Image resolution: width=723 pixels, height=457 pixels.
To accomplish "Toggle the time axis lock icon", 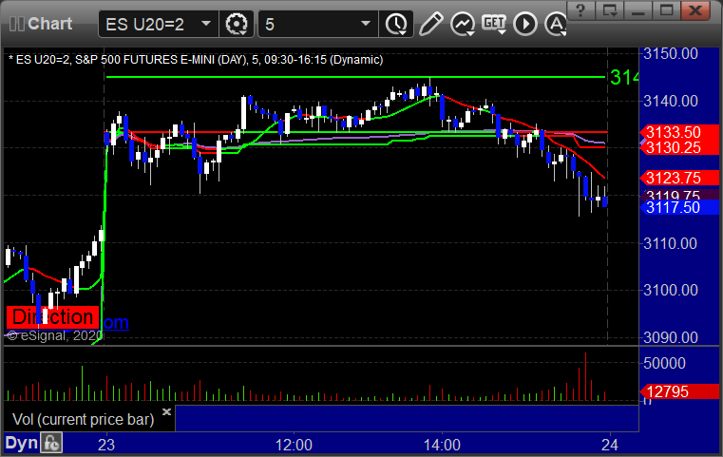I will (x=51, y=443).
